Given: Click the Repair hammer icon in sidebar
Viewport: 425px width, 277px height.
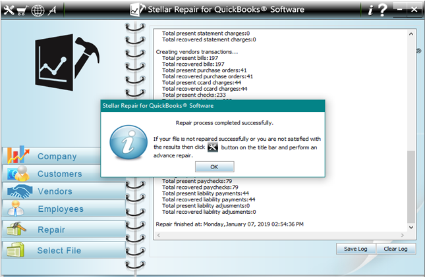Looking at the screenshot, I should [16, 229].
